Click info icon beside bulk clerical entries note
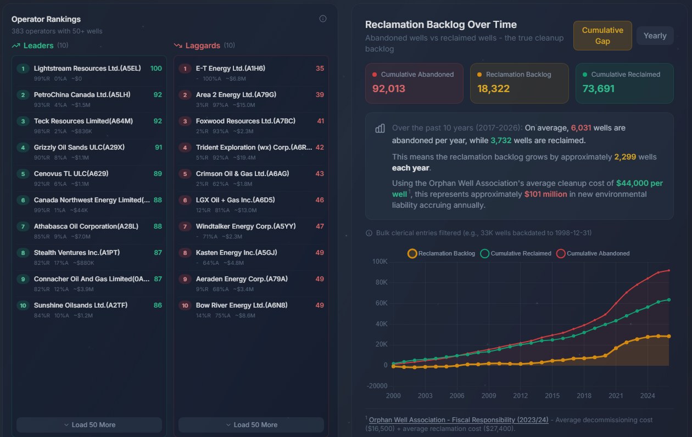This screenshot has width=692, height=437. pyautogui.click(x=369, y=233)
